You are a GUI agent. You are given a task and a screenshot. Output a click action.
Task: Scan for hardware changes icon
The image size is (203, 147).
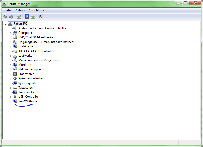(41, 17)
